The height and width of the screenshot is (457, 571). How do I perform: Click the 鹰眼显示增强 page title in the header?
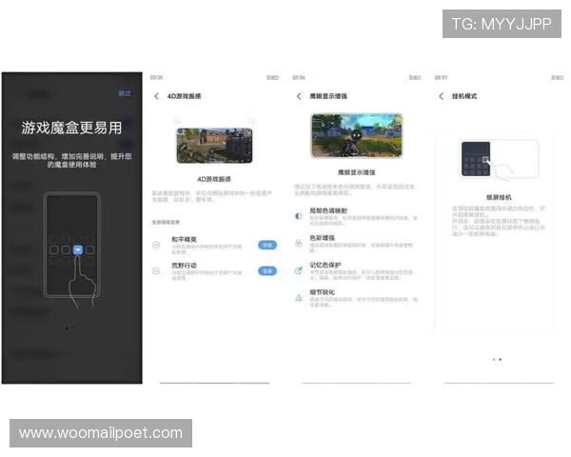328,96
